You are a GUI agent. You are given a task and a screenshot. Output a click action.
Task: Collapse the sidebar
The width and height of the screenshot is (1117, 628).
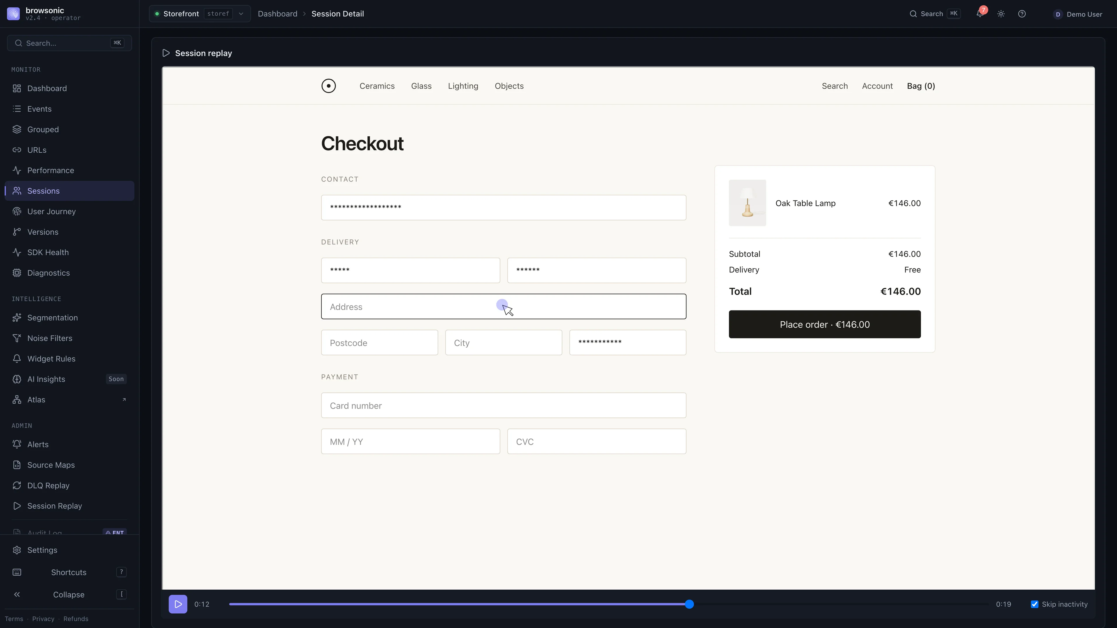pyautogui.click(x=70, y=595)
